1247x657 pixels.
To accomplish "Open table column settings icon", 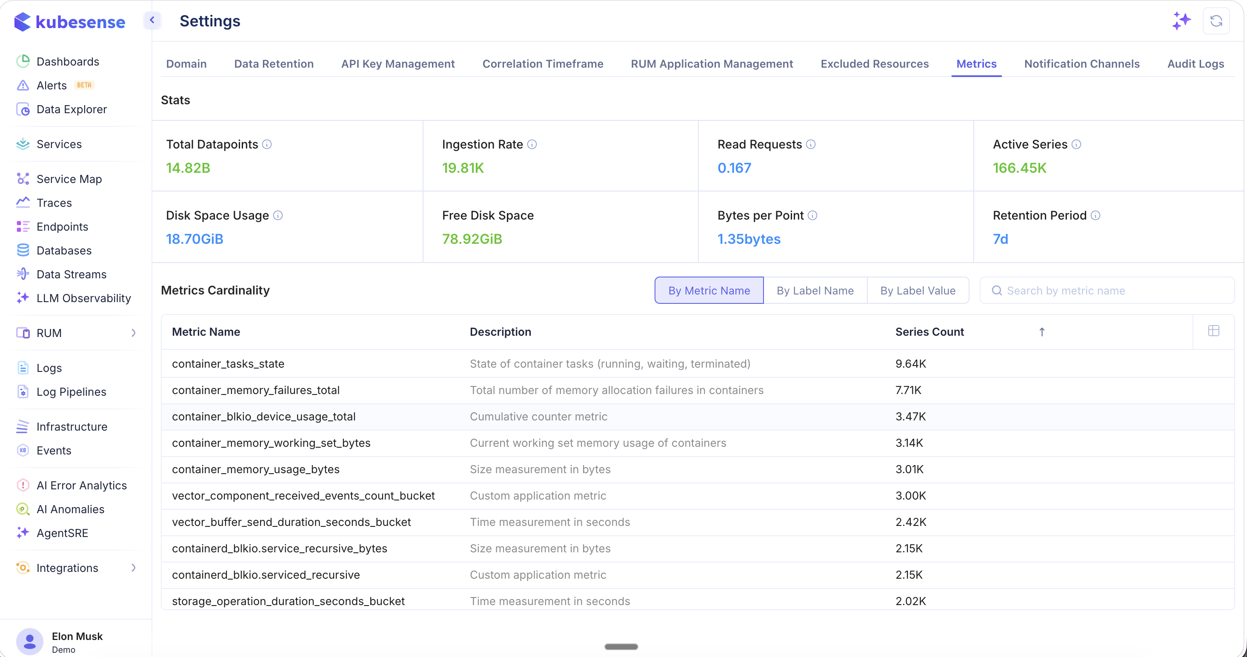I will click(1214, 331).
